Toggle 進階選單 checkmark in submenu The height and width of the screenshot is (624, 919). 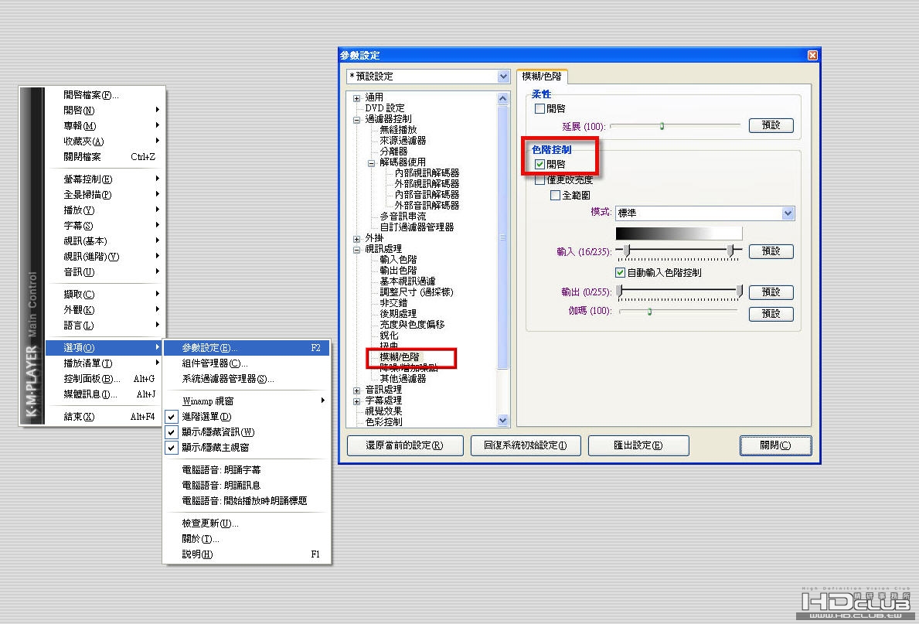coord(171,417)
